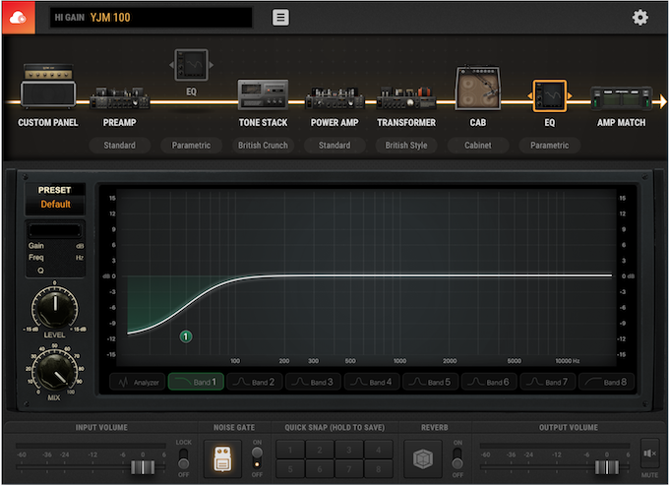Select the Band 3 tab
The width and height of the screenshot is (669, 485).
click(x=313, y=382)
